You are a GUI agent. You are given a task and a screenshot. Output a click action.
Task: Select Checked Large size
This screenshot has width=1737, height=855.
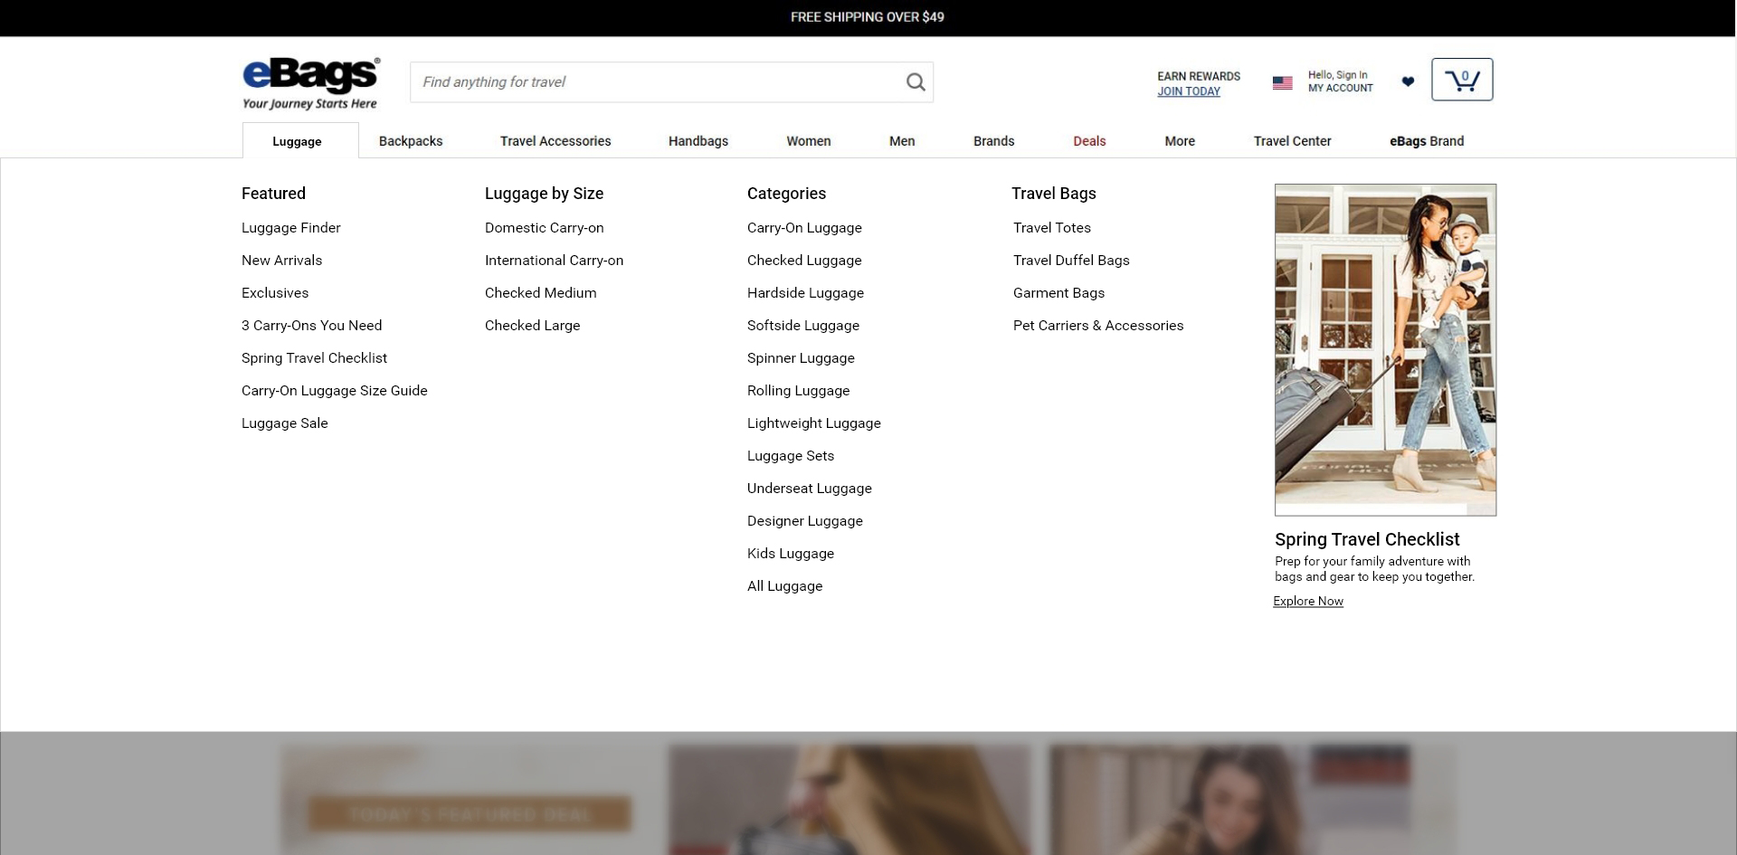[533, 326]
